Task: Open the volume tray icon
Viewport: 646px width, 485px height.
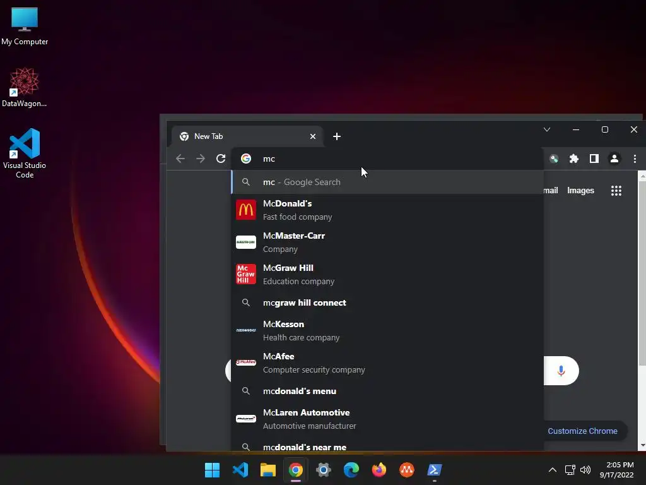Action: point(585,470)
